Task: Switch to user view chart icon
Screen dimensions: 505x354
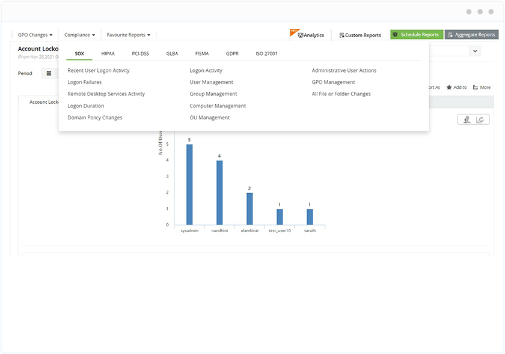Action: click(467, 119)
